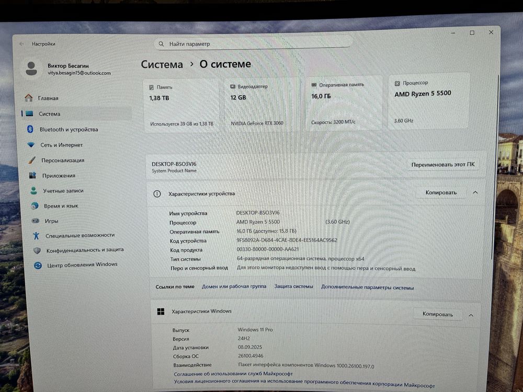523x392 pixels.
Task: Go to Центр обновления Windows
Action: tap(82, 265)
